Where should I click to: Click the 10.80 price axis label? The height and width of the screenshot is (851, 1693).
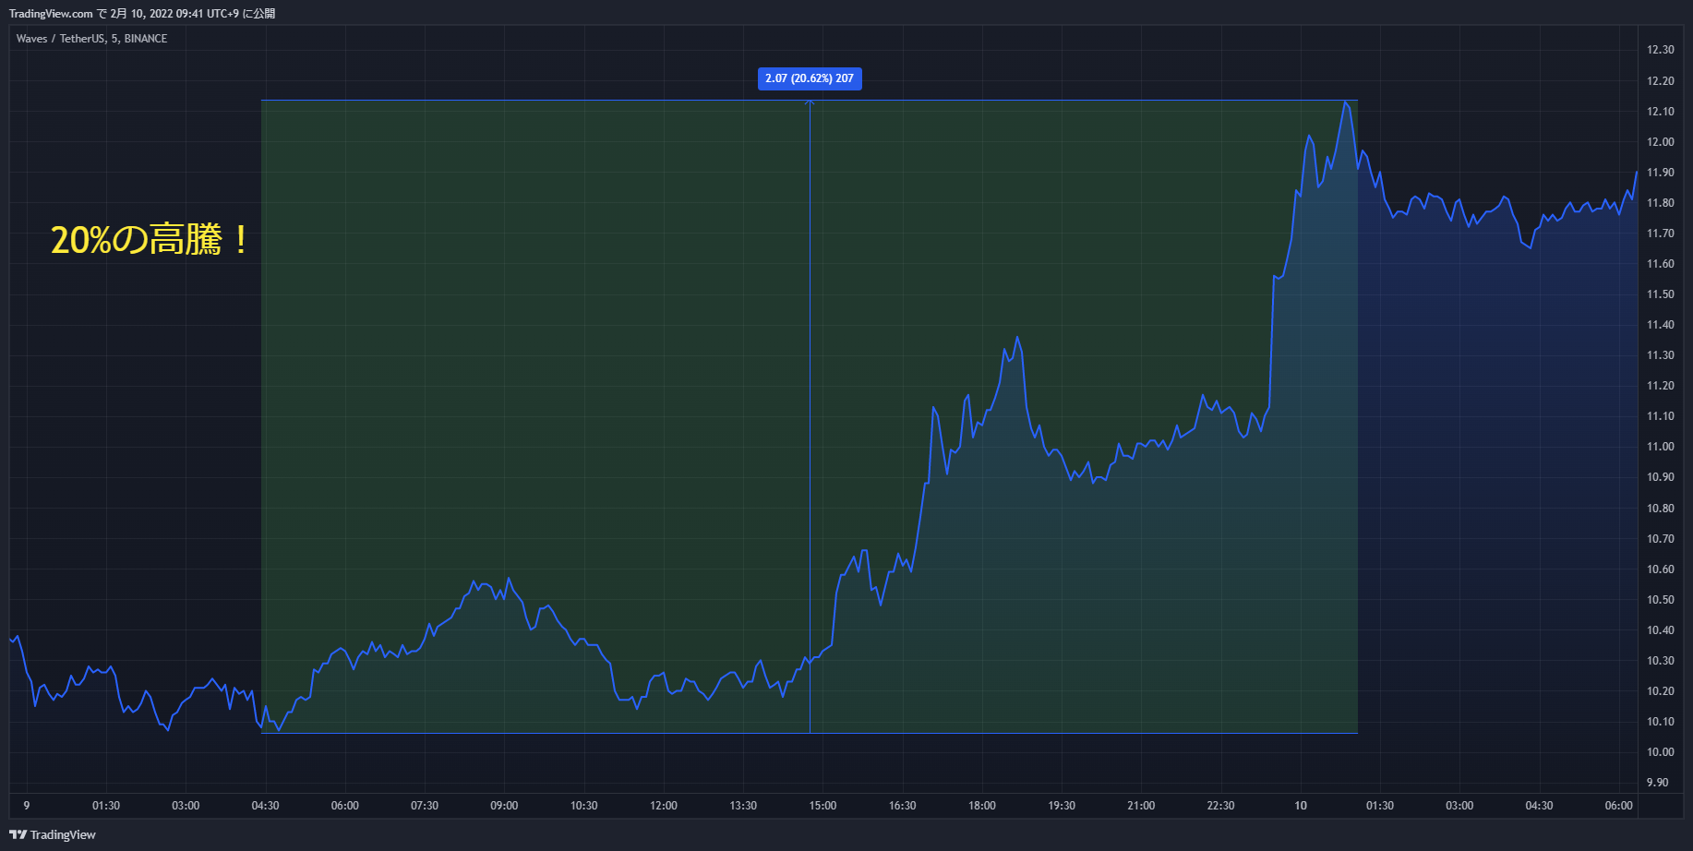(x=1660, y=509)
